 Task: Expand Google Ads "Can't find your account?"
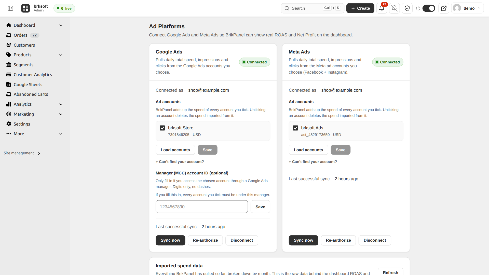coord(180,162)
